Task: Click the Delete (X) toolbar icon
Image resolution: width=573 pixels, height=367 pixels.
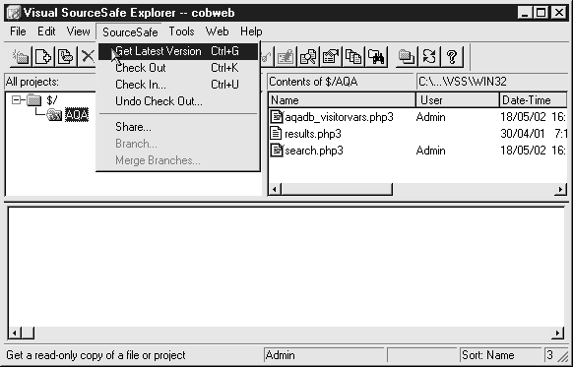Action: [88, 57]
